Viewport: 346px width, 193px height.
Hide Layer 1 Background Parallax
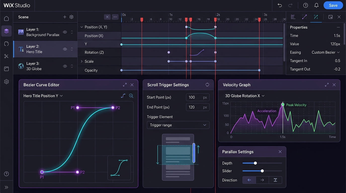tap(65, 32)
